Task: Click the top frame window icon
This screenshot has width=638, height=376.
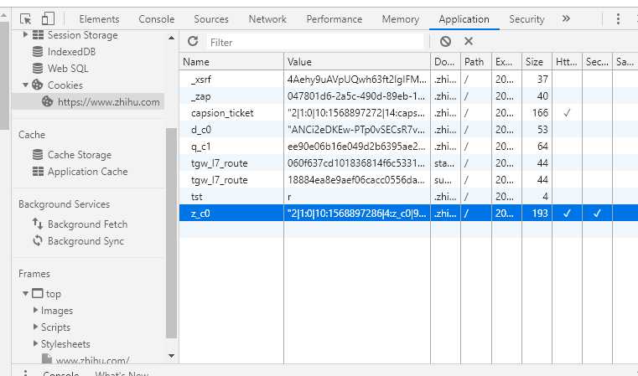Action: tap(38, 293)
